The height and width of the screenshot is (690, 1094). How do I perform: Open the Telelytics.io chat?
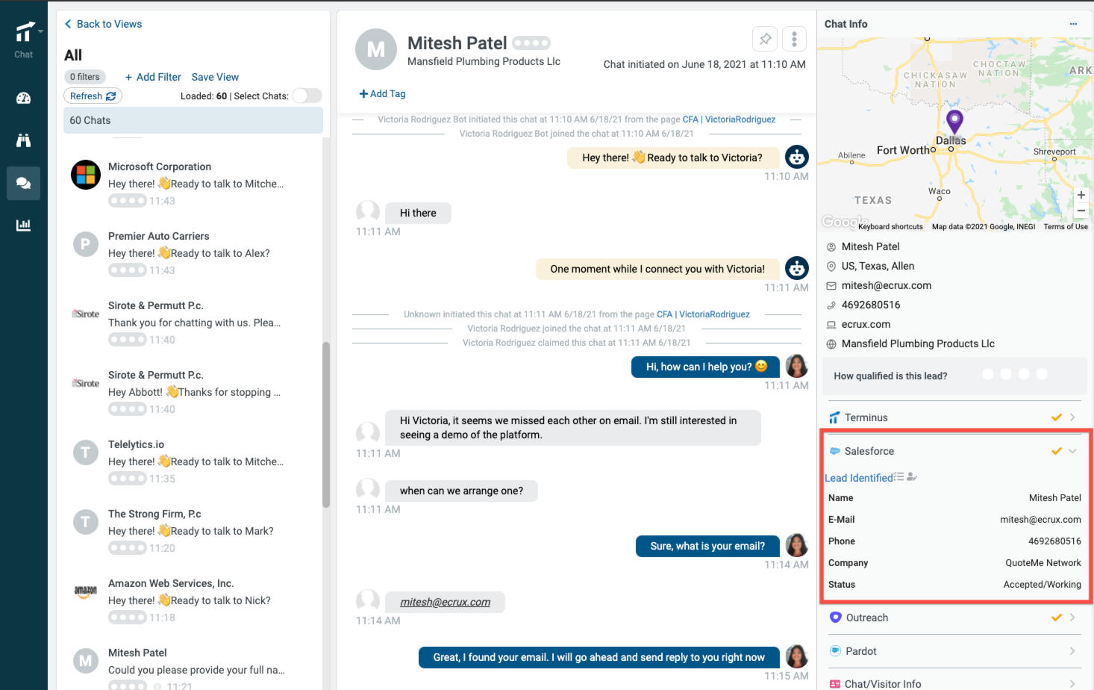pos(193,461)
